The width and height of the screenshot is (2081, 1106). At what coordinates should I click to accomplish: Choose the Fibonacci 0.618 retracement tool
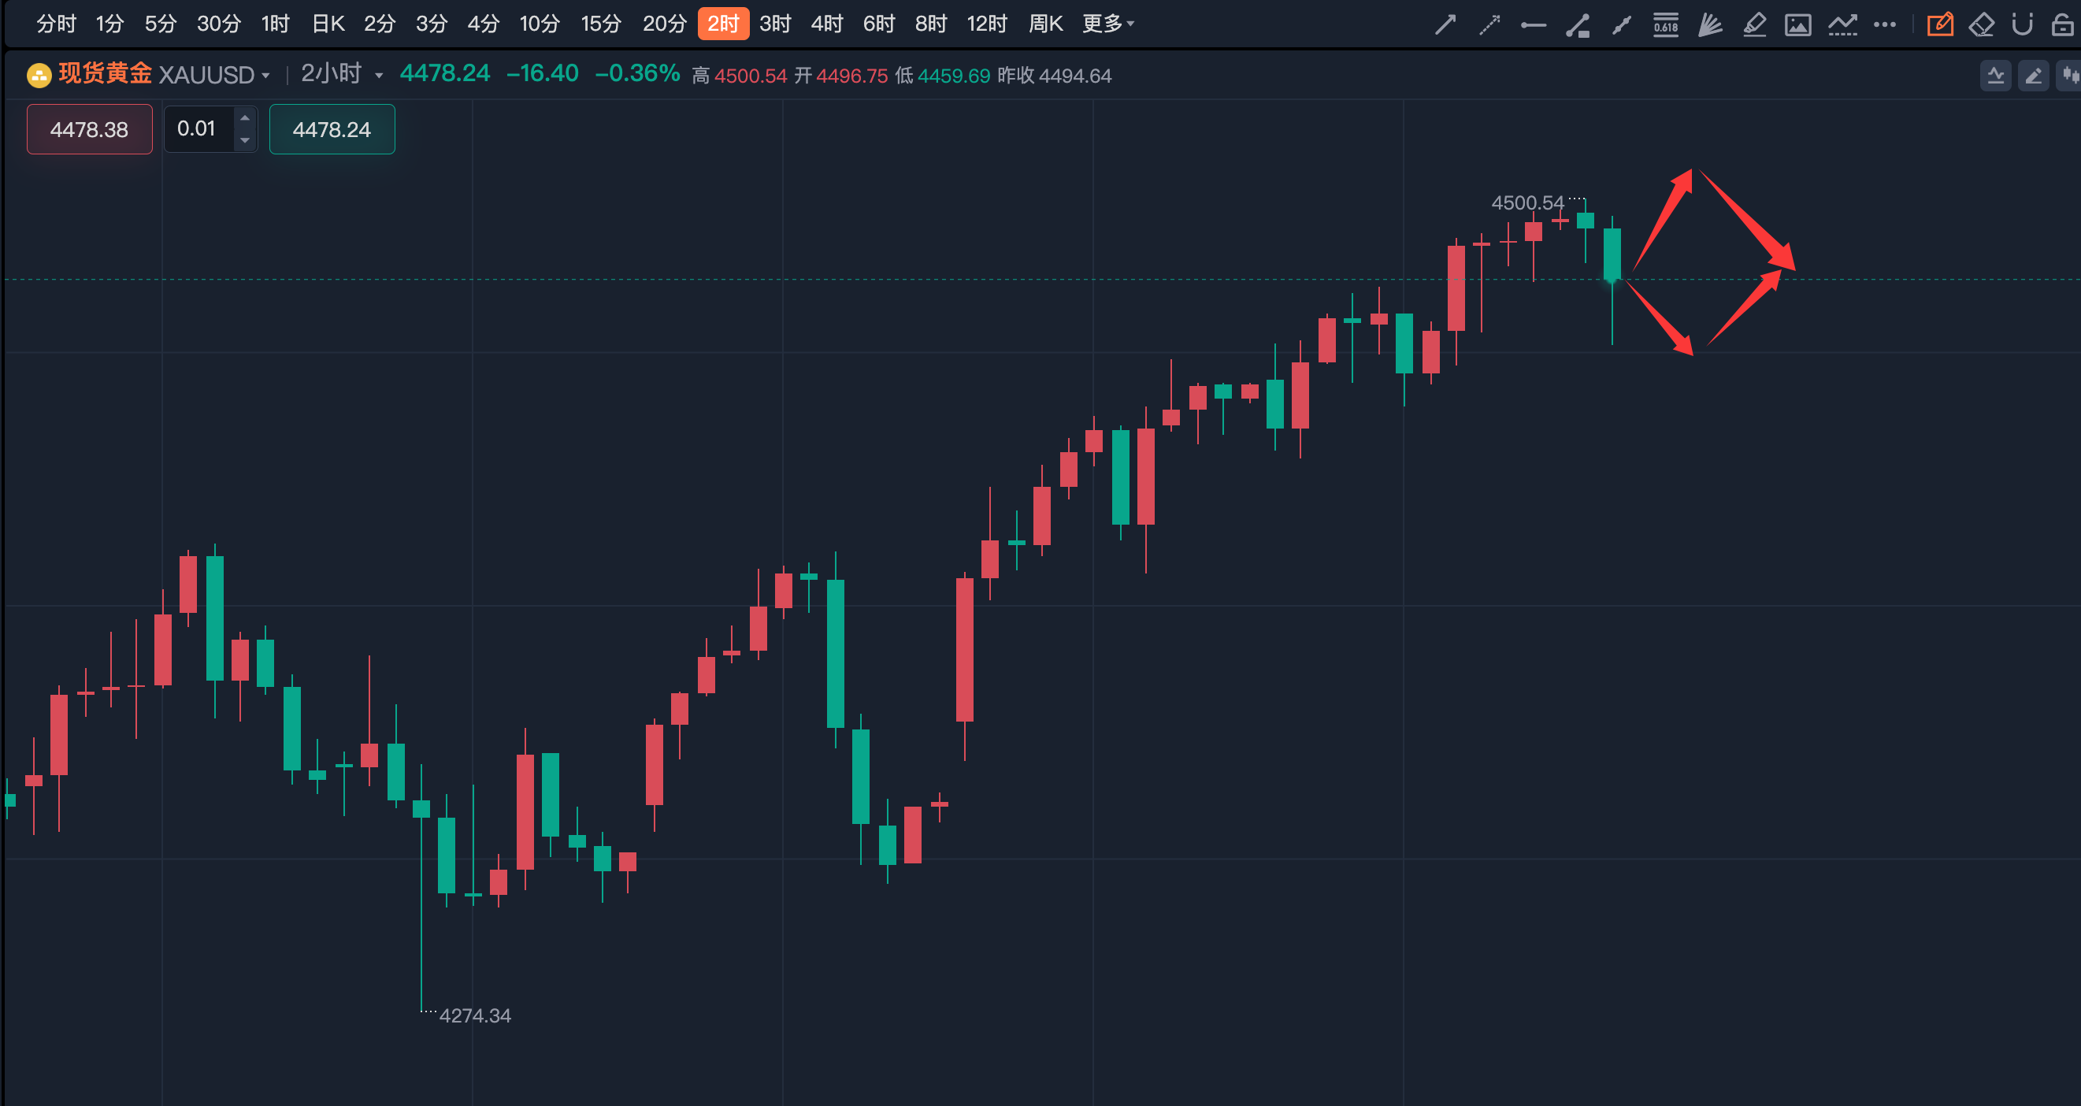coord(1665,25)
